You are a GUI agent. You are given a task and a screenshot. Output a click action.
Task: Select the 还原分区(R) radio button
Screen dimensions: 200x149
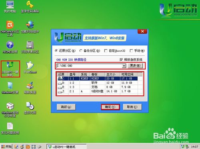[x=56, y=51]
